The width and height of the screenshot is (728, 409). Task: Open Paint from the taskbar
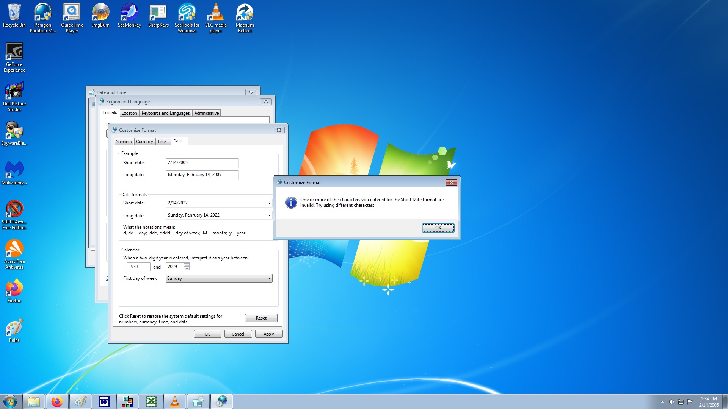click(x=81, y=401)
